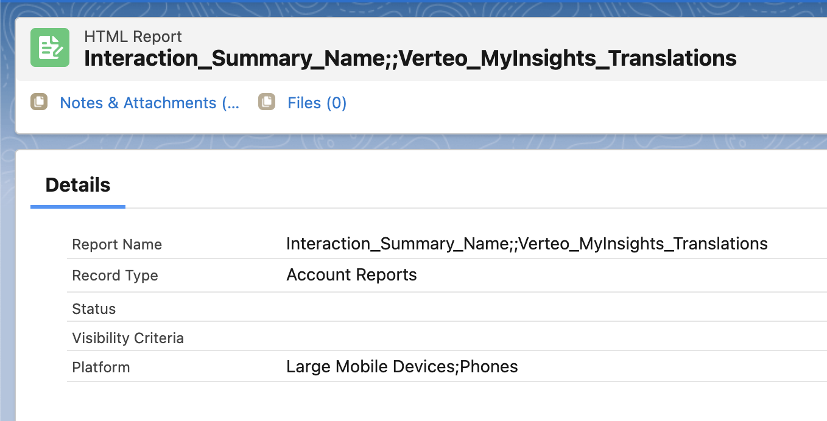Click the Files related list icon

[267, 102]
